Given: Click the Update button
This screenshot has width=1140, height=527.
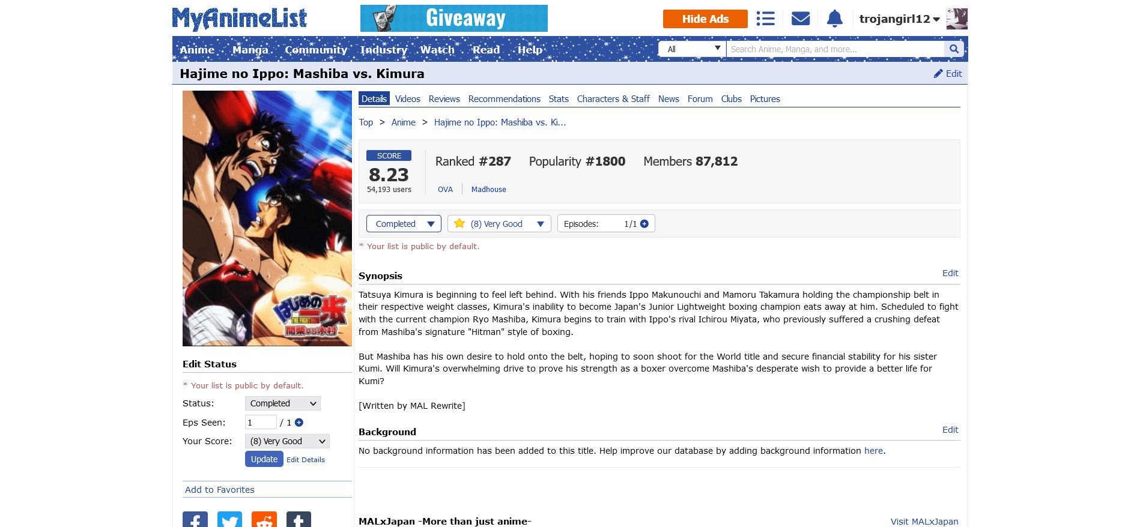Looking at the screenshot, I should (x=264, y=459).
